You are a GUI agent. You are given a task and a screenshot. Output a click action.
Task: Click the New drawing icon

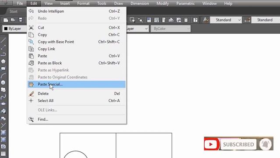pyautogui.click(x=6, y=20)
